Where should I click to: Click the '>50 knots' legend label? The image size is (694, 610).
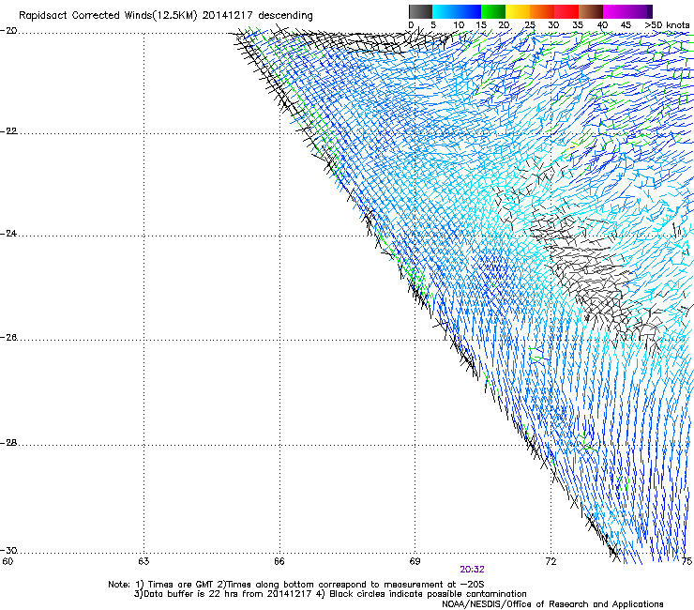[x=667, y=25]
